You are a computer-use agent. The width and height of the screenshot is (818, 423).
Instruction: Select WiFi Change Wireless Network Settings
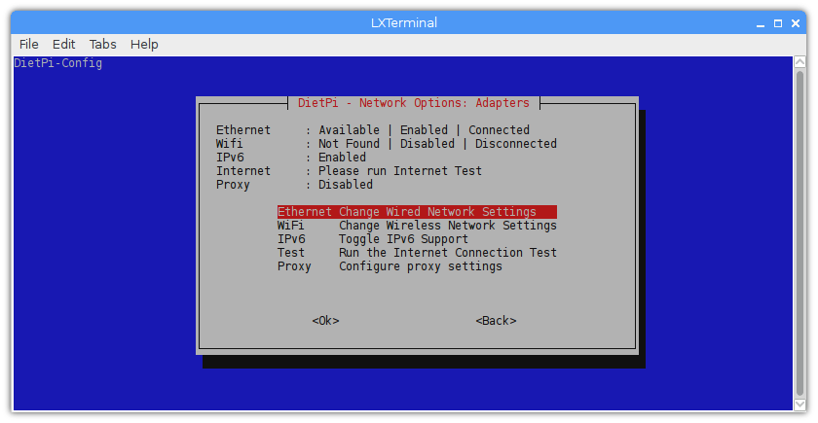tap(417, 226)
